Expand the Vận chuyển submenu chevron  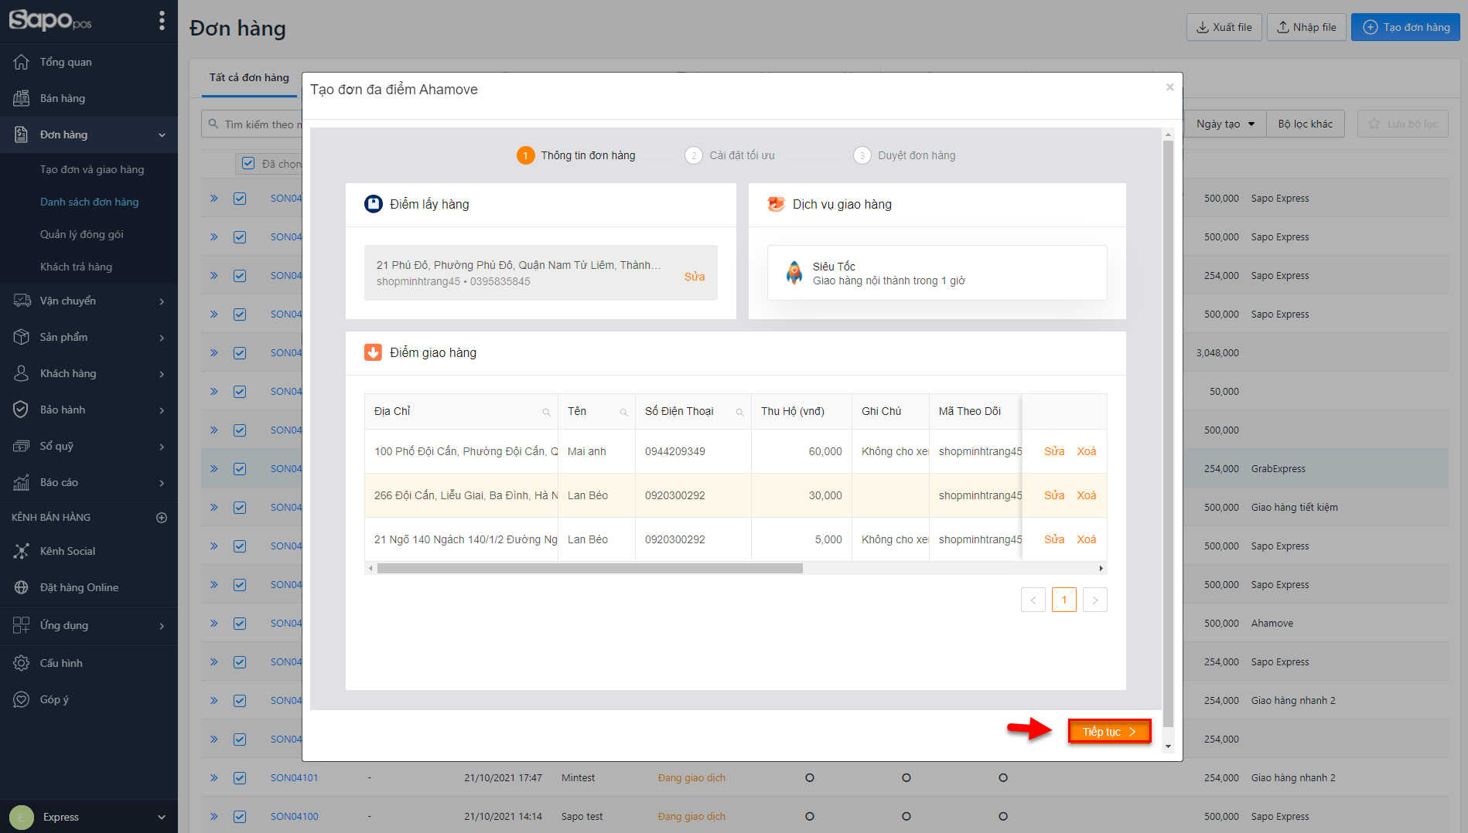click(x=162, y=301)
